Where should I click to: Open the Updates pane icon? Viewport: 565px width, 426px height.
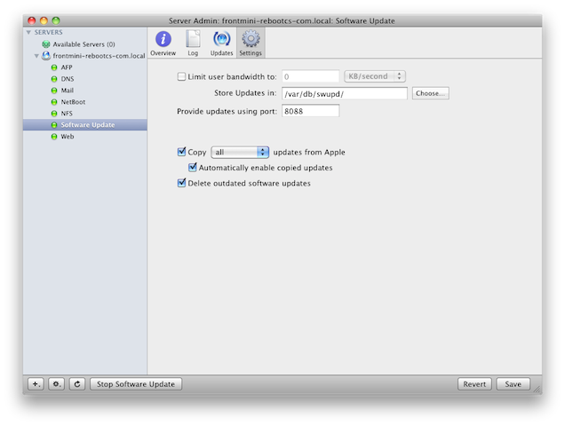pos(221,41)
